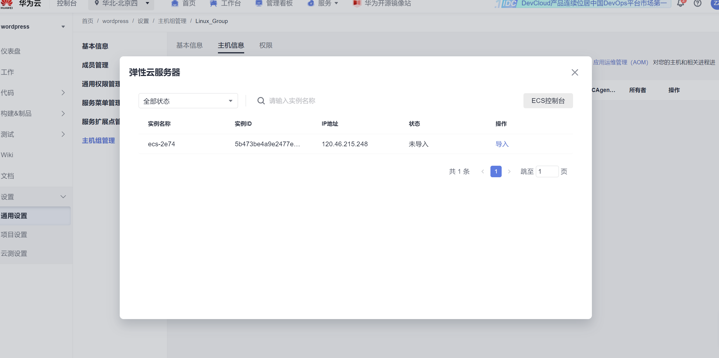Image resolution: width=719 pixels, height=358 pixels.
Task: Switch to the 基本信息 tab
Action: 189,45
